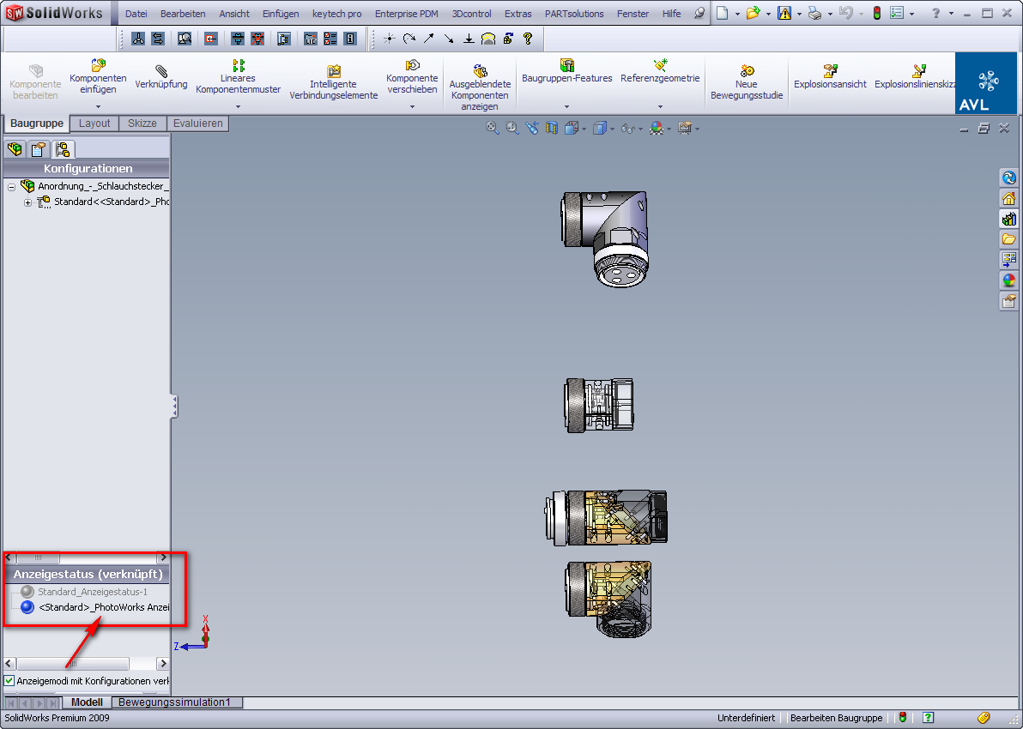
Task: Open the Baugruppen-Features dropdown arrow
Action: (x=566, y=106)
